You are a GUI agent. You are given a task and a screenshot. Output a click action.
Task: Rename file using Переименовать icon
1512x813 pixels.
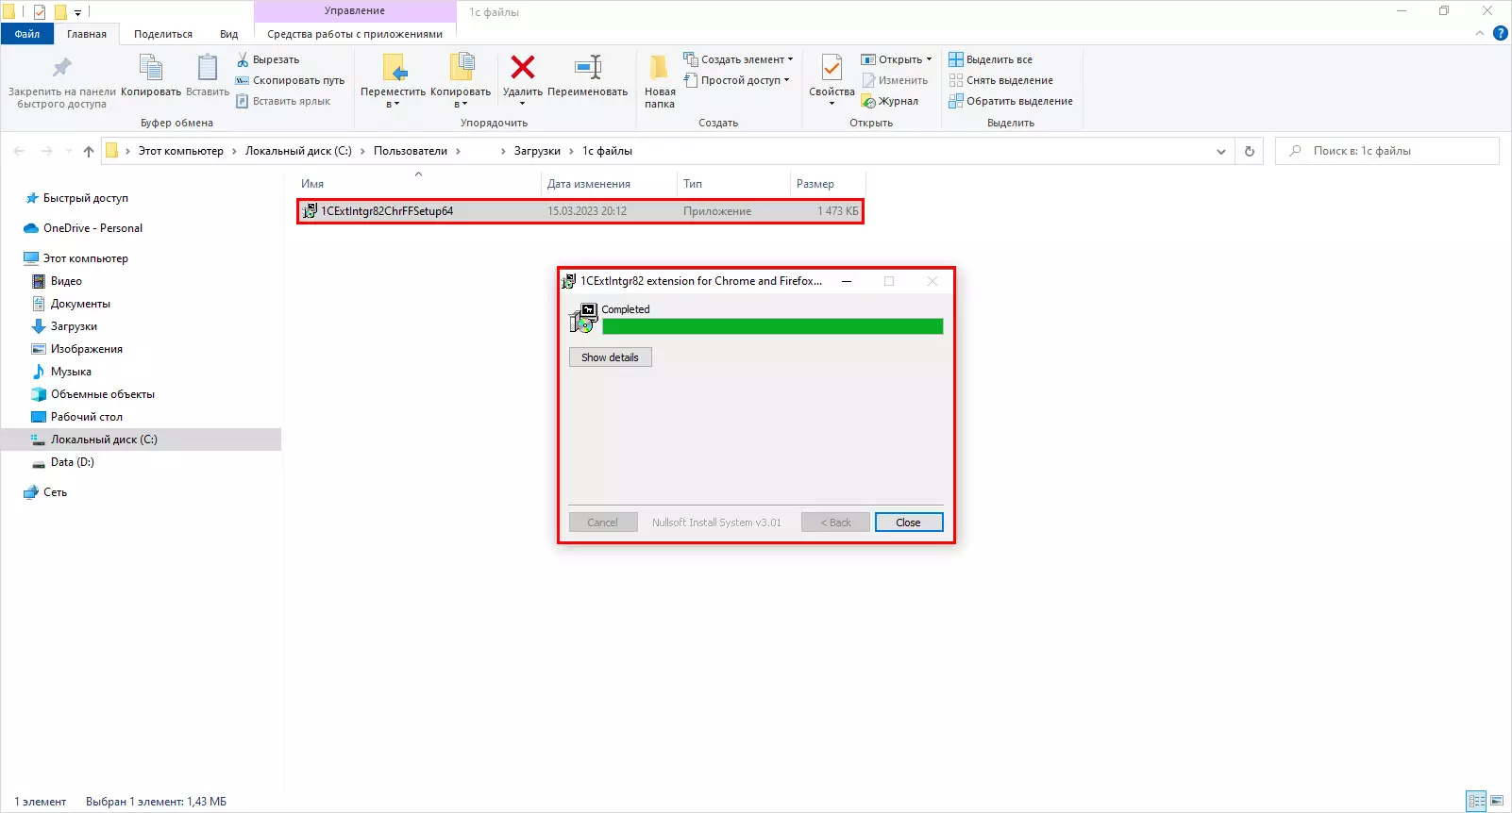pos(588,67)
